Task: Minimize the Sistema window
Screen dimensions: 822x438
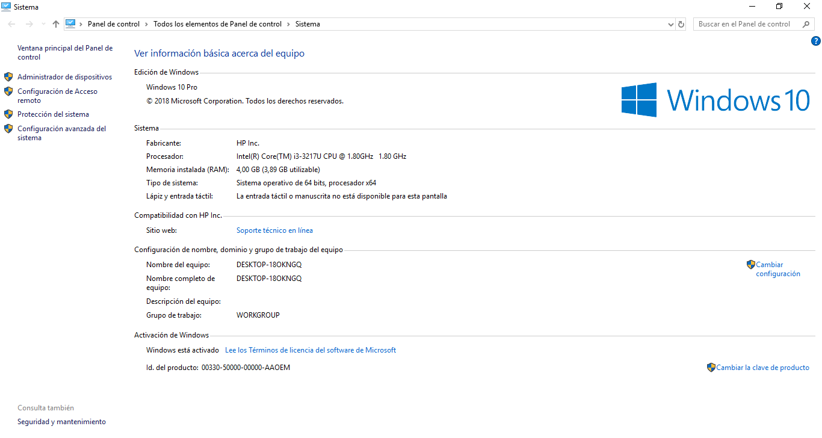Action: coord(752,7)
